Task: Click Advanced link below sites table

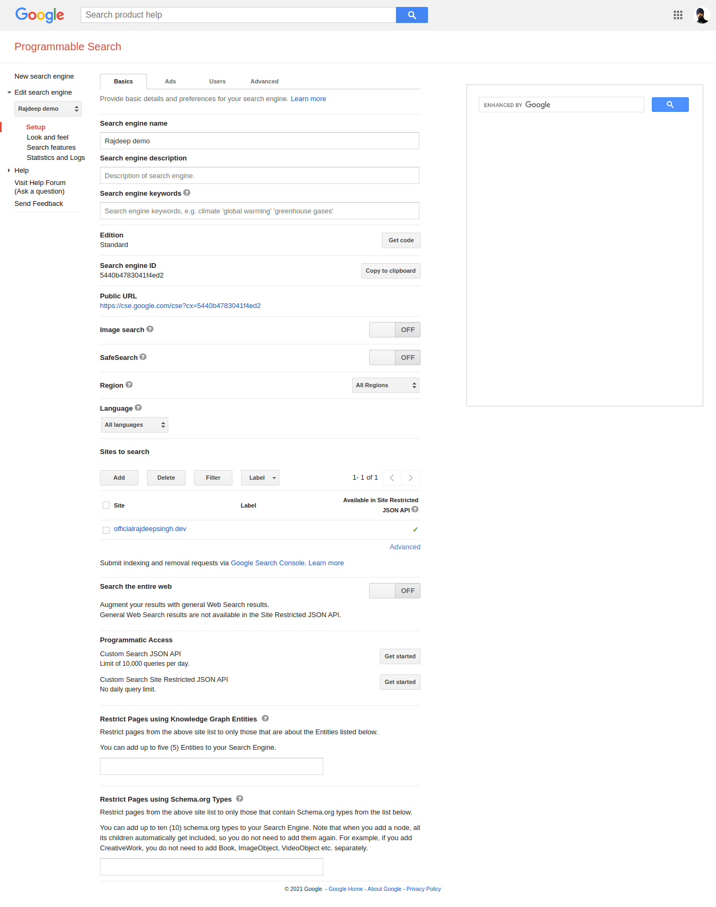Action: pos(405,547)
